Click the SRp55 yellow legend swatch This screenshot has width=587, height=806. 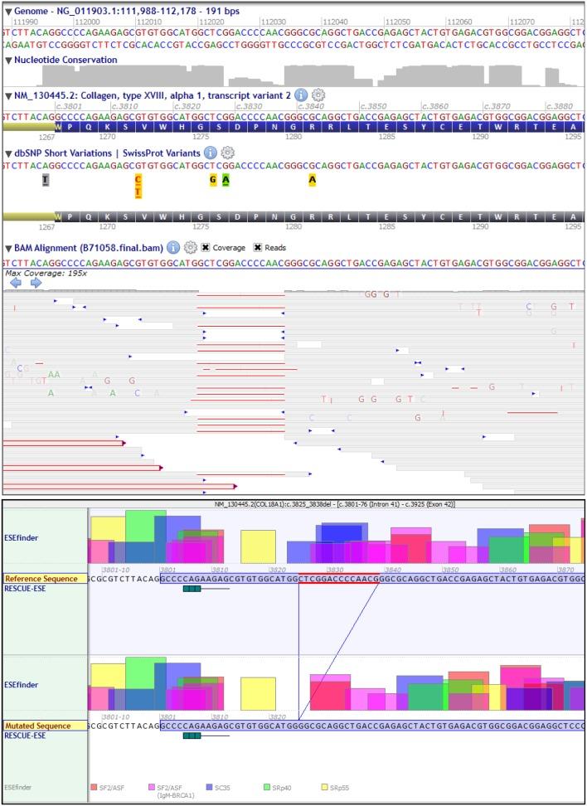[x=324, y=787]
